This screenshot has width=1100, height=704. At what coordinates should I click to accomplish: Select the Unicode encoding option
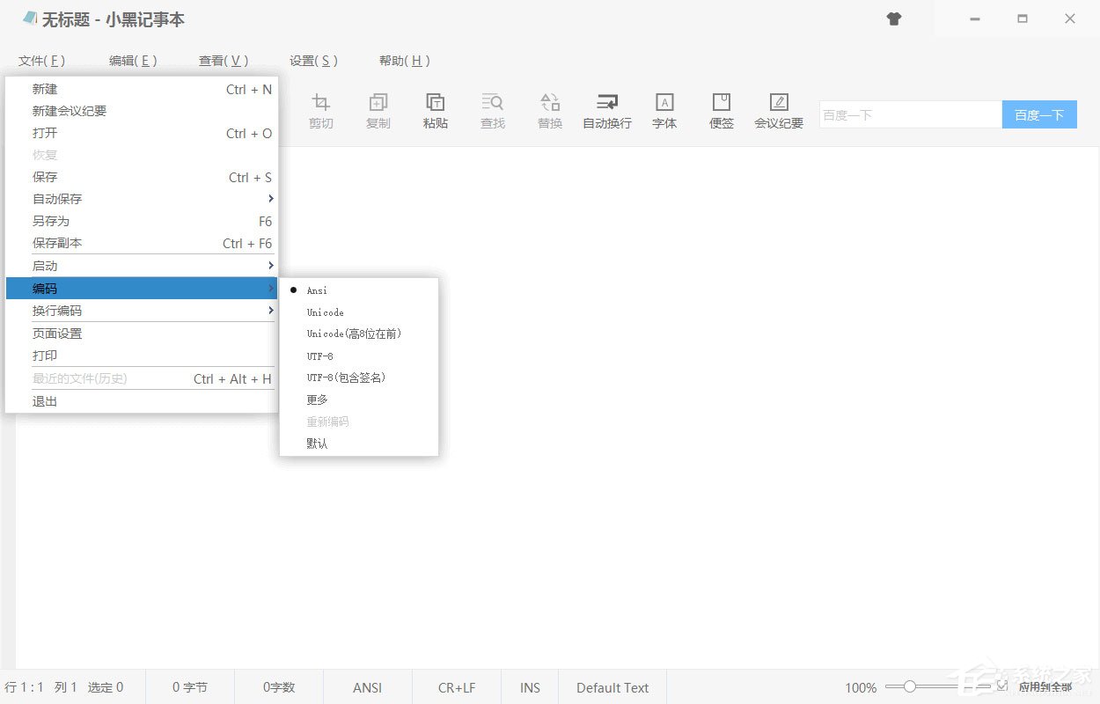pos(325,312)
